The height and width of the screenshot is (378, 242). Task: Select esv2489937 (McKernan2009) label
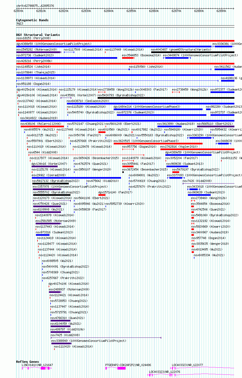tap(69, 289)
